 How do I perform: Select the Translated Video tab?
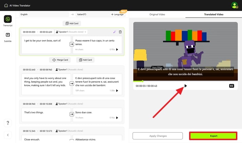pyautogui.click(x=213, y=14)
